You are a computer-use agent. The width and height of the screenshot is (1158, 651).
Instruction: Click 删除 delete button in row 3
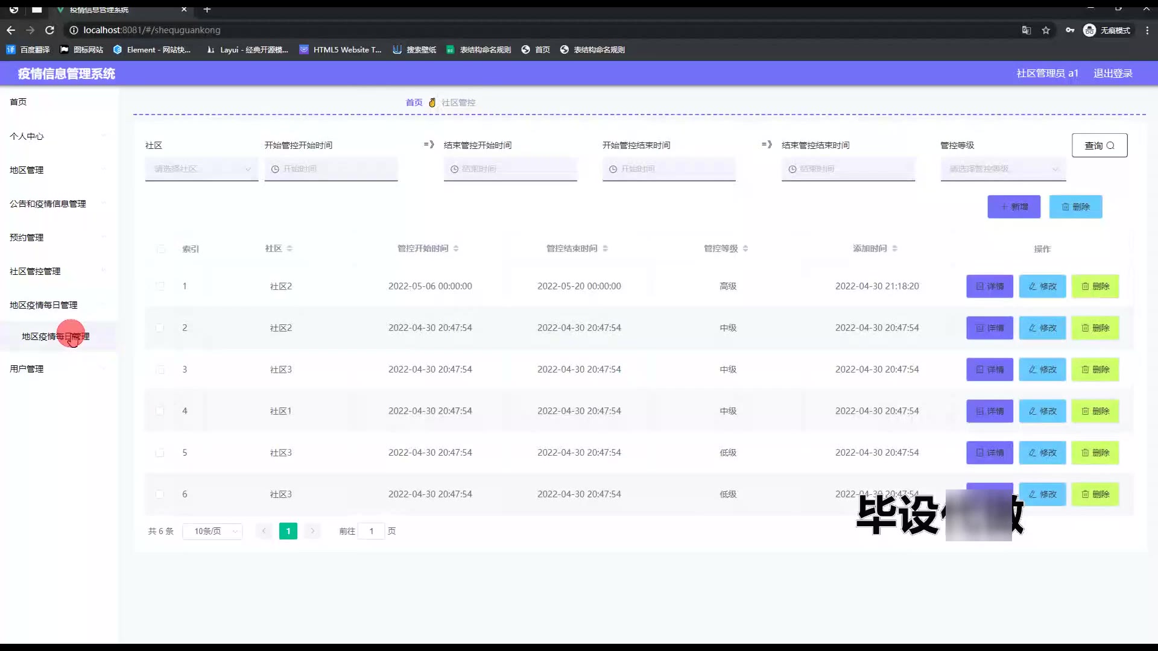pyautogui.click(x=1095, y=370)
